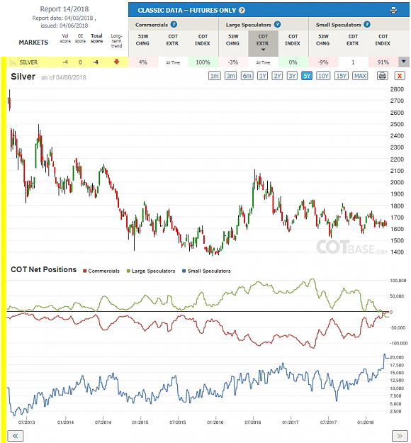Open the Commercials help question mark
The height and width of the screenshot is (443, 411).
tap(174, 25)
